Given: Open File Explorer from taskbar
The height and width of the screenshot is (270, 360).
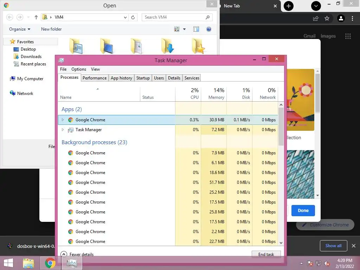Looking at the screenshot, I should (28, 263).
